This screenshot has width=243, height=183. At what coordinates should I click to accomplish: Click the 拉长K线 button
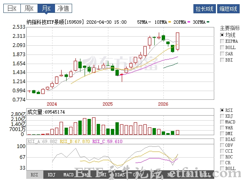[x=204, y=9]
